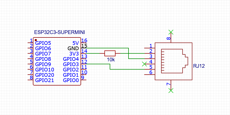
Task: Select pin number 12 on the ESP32
Action: [84, 62]
